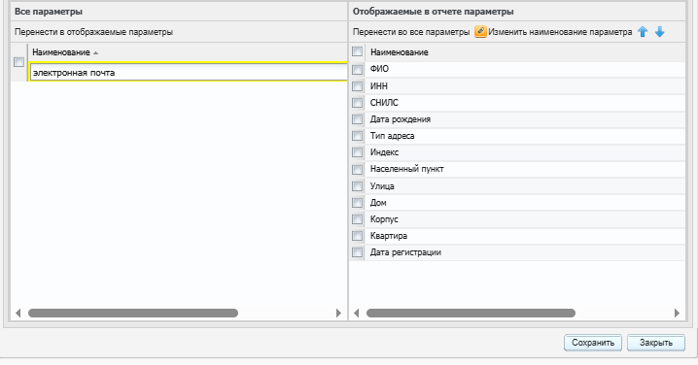Sort left Наименование column by ascending arrow
698x365 pixels.
95,52
